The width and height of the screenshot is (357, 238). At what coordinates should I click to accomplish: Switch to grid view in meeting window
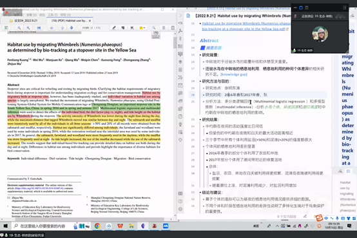click(x=307, y=8)
